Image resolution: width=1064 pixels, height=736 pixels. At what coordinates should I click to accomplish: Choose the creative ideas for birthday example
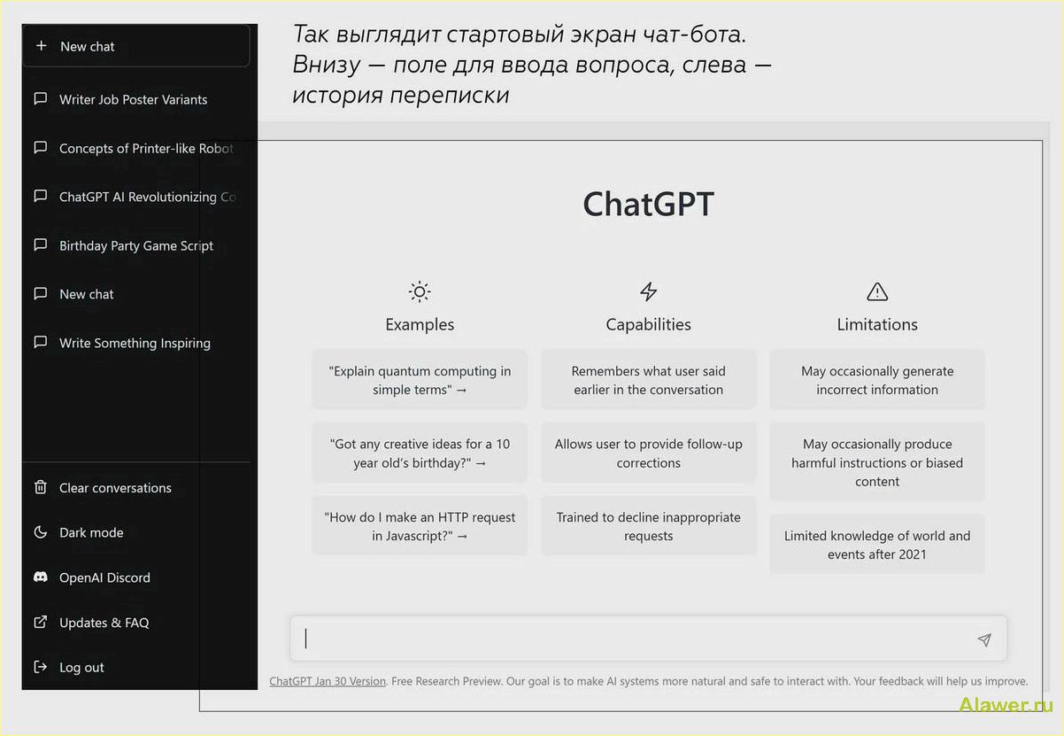point(420,453)
